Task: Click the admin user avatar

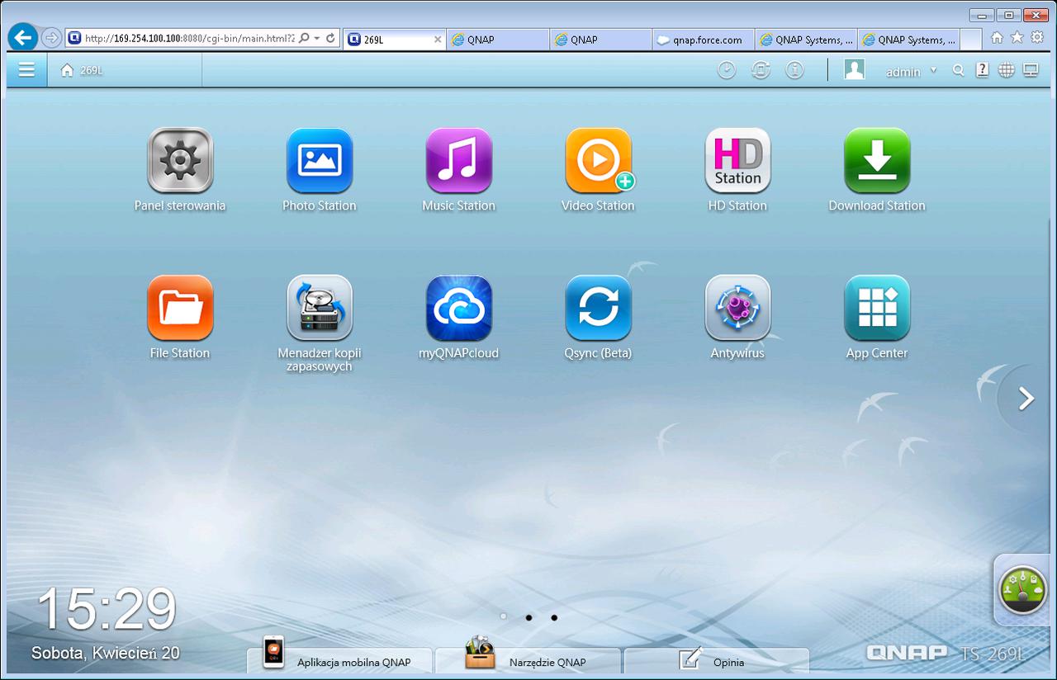Action: [854, 70]
